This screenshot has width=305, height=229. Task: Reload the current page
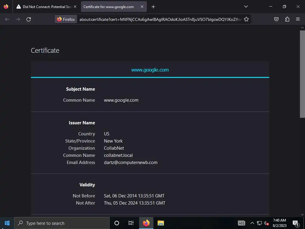[29, 19]
